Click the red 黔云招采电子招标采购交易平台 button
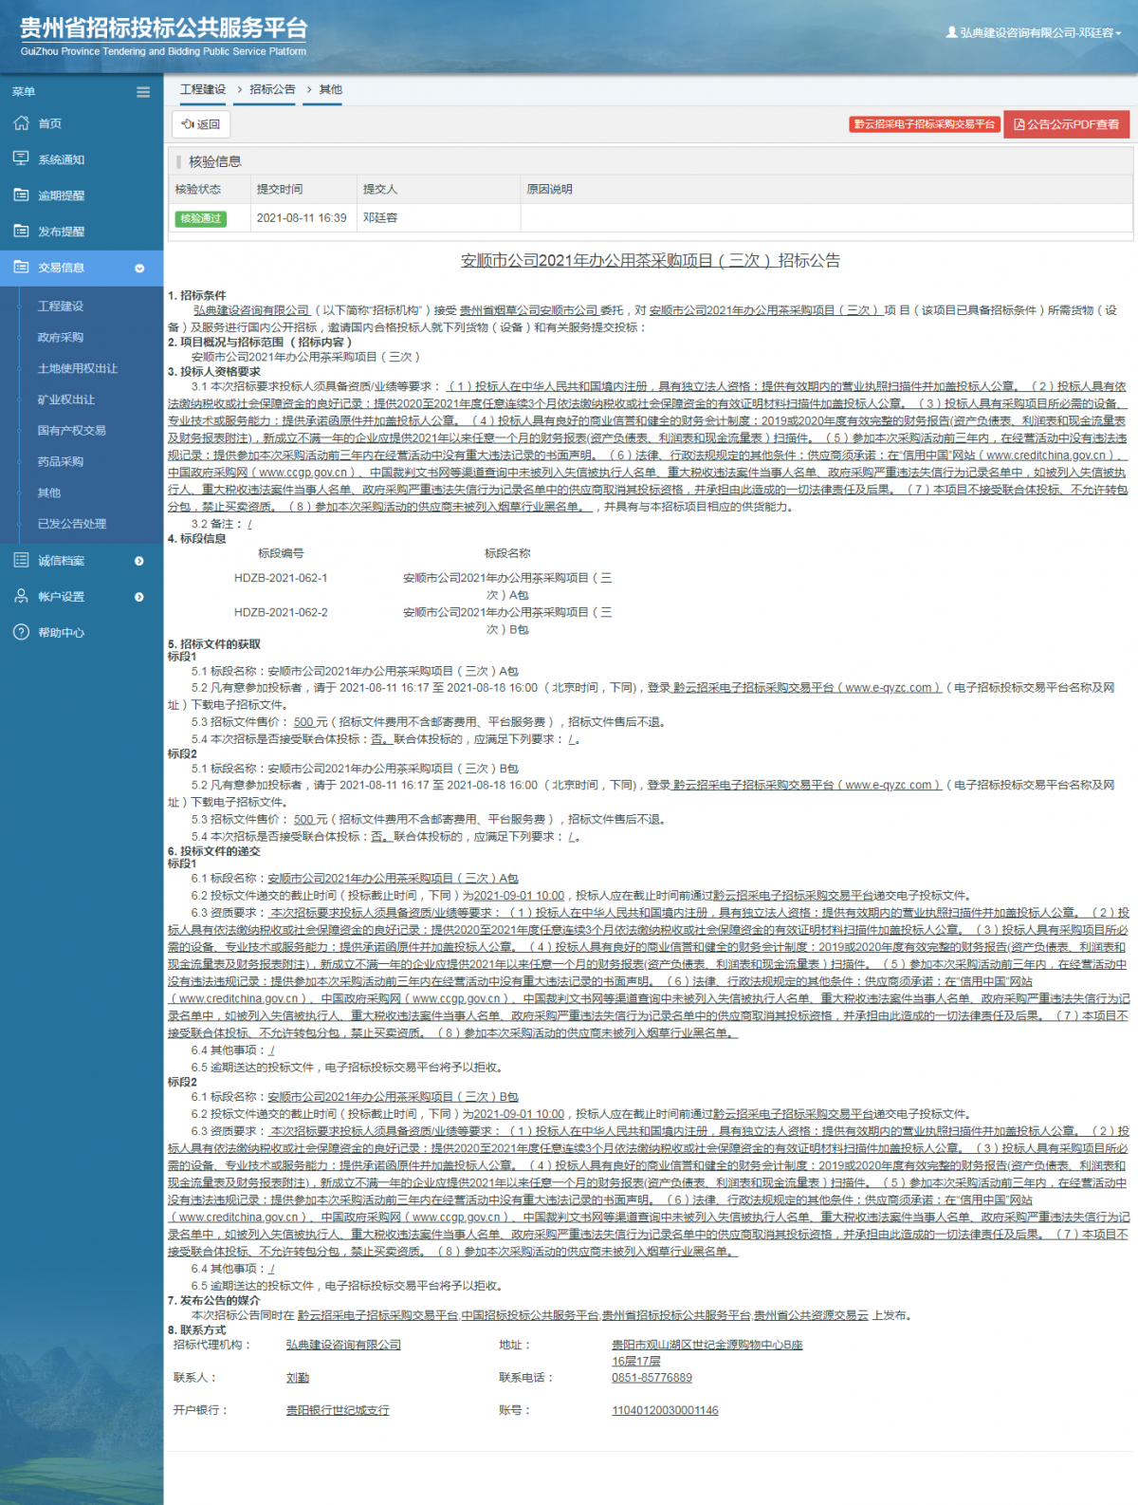1138x1505 pixels. click(925, 124)
